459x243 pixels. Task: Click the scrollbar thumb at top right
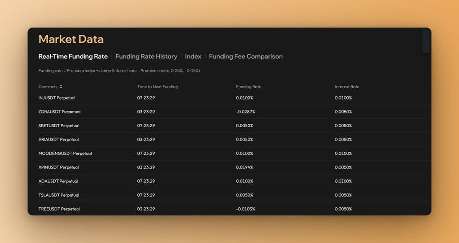[426, 41]
